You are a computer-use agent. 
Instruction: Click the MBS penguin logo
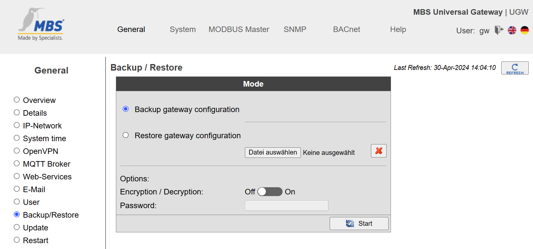41,25
